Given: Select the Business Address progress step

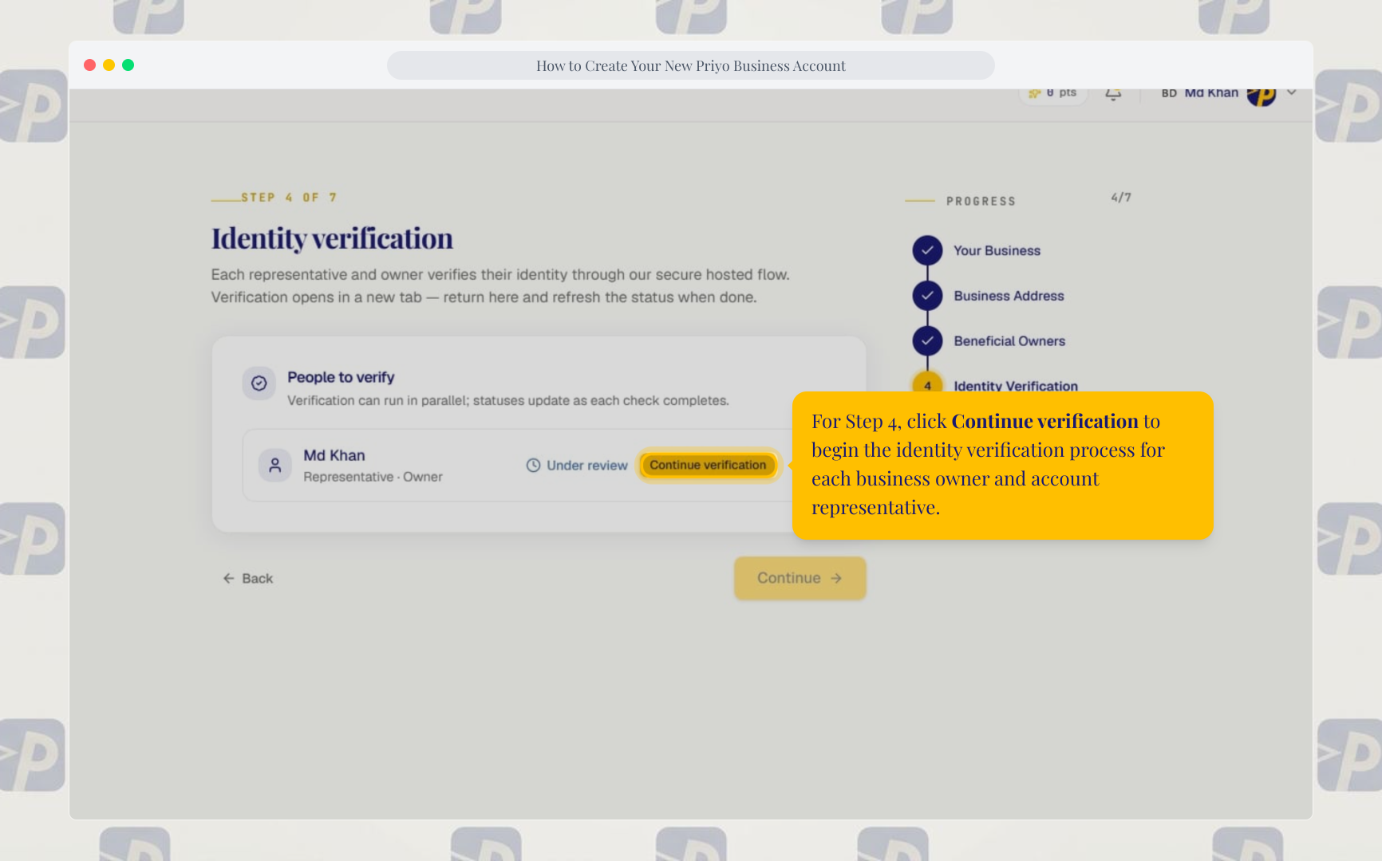Looking at the screenshot, I should pyautogui.click(x=1009, y=296).
